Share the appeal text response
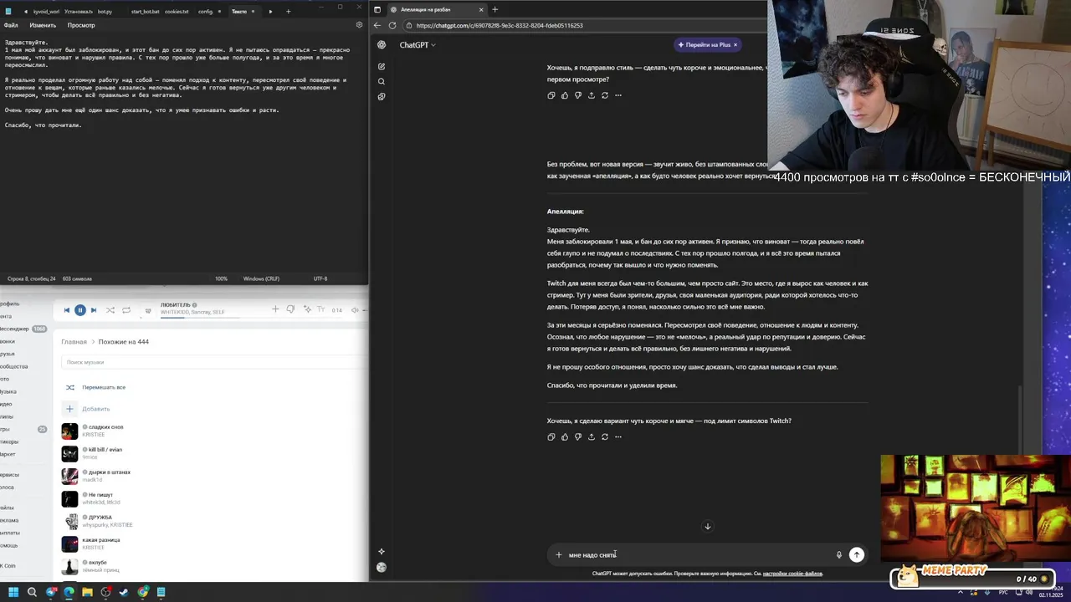The height and width of the screenshot is (602, 1071). click(592, 436)
